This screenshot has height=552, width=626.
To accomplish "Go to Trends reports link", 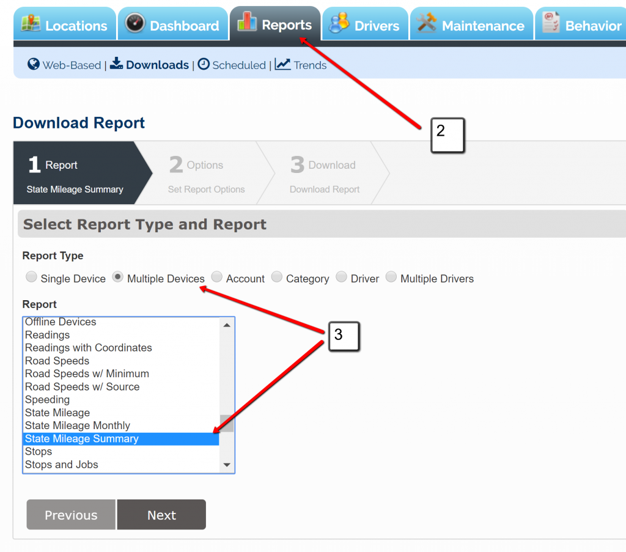I will [x=310, y=65].
